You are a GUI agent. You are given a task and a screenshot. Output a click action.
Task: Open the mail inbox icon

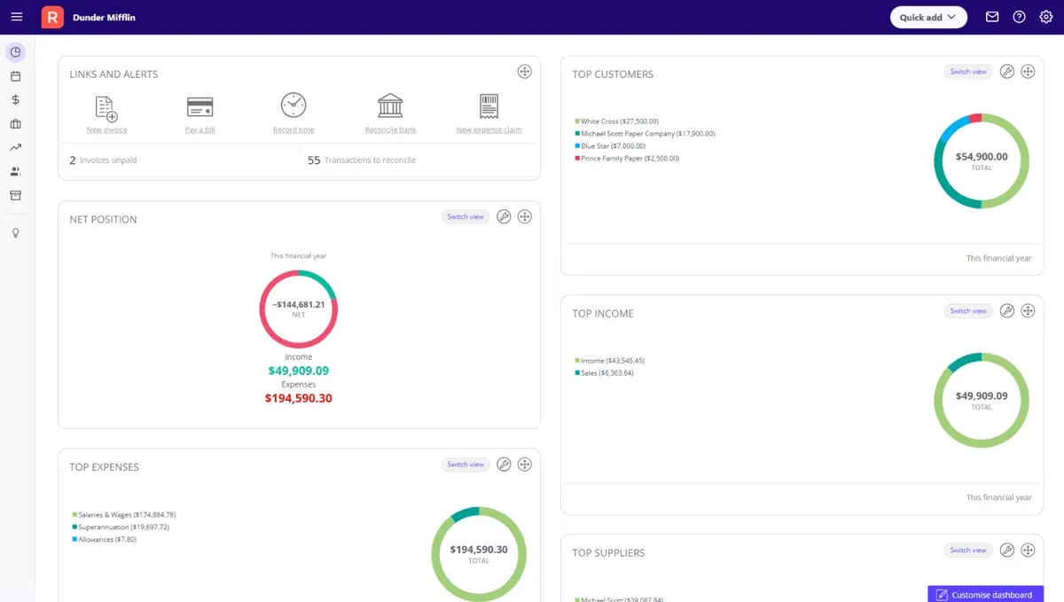point(992,17)
